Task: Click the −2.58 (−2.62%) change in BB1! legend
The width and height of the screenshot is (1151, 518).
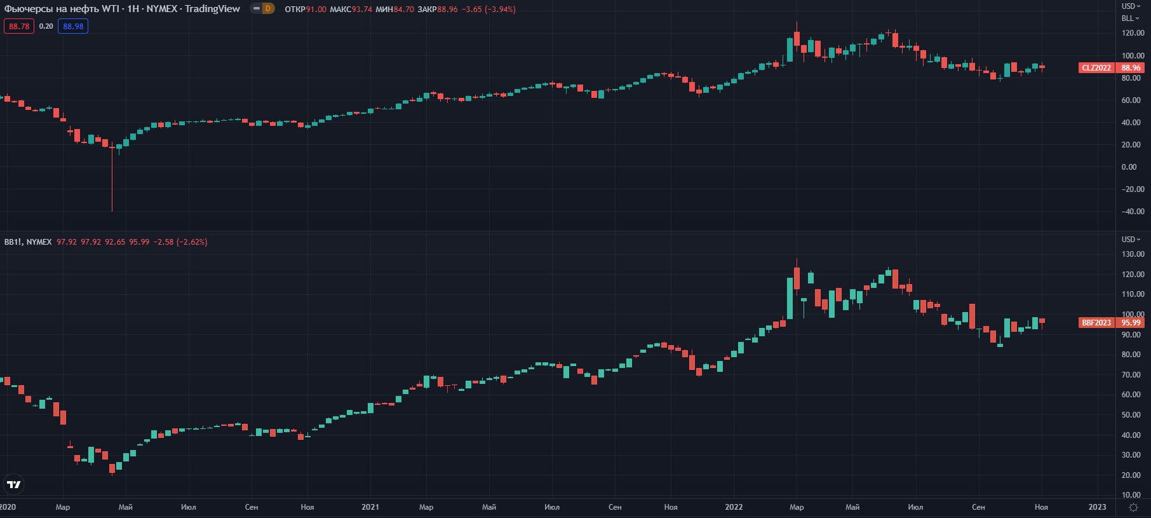Action: (x=180, y=242)
